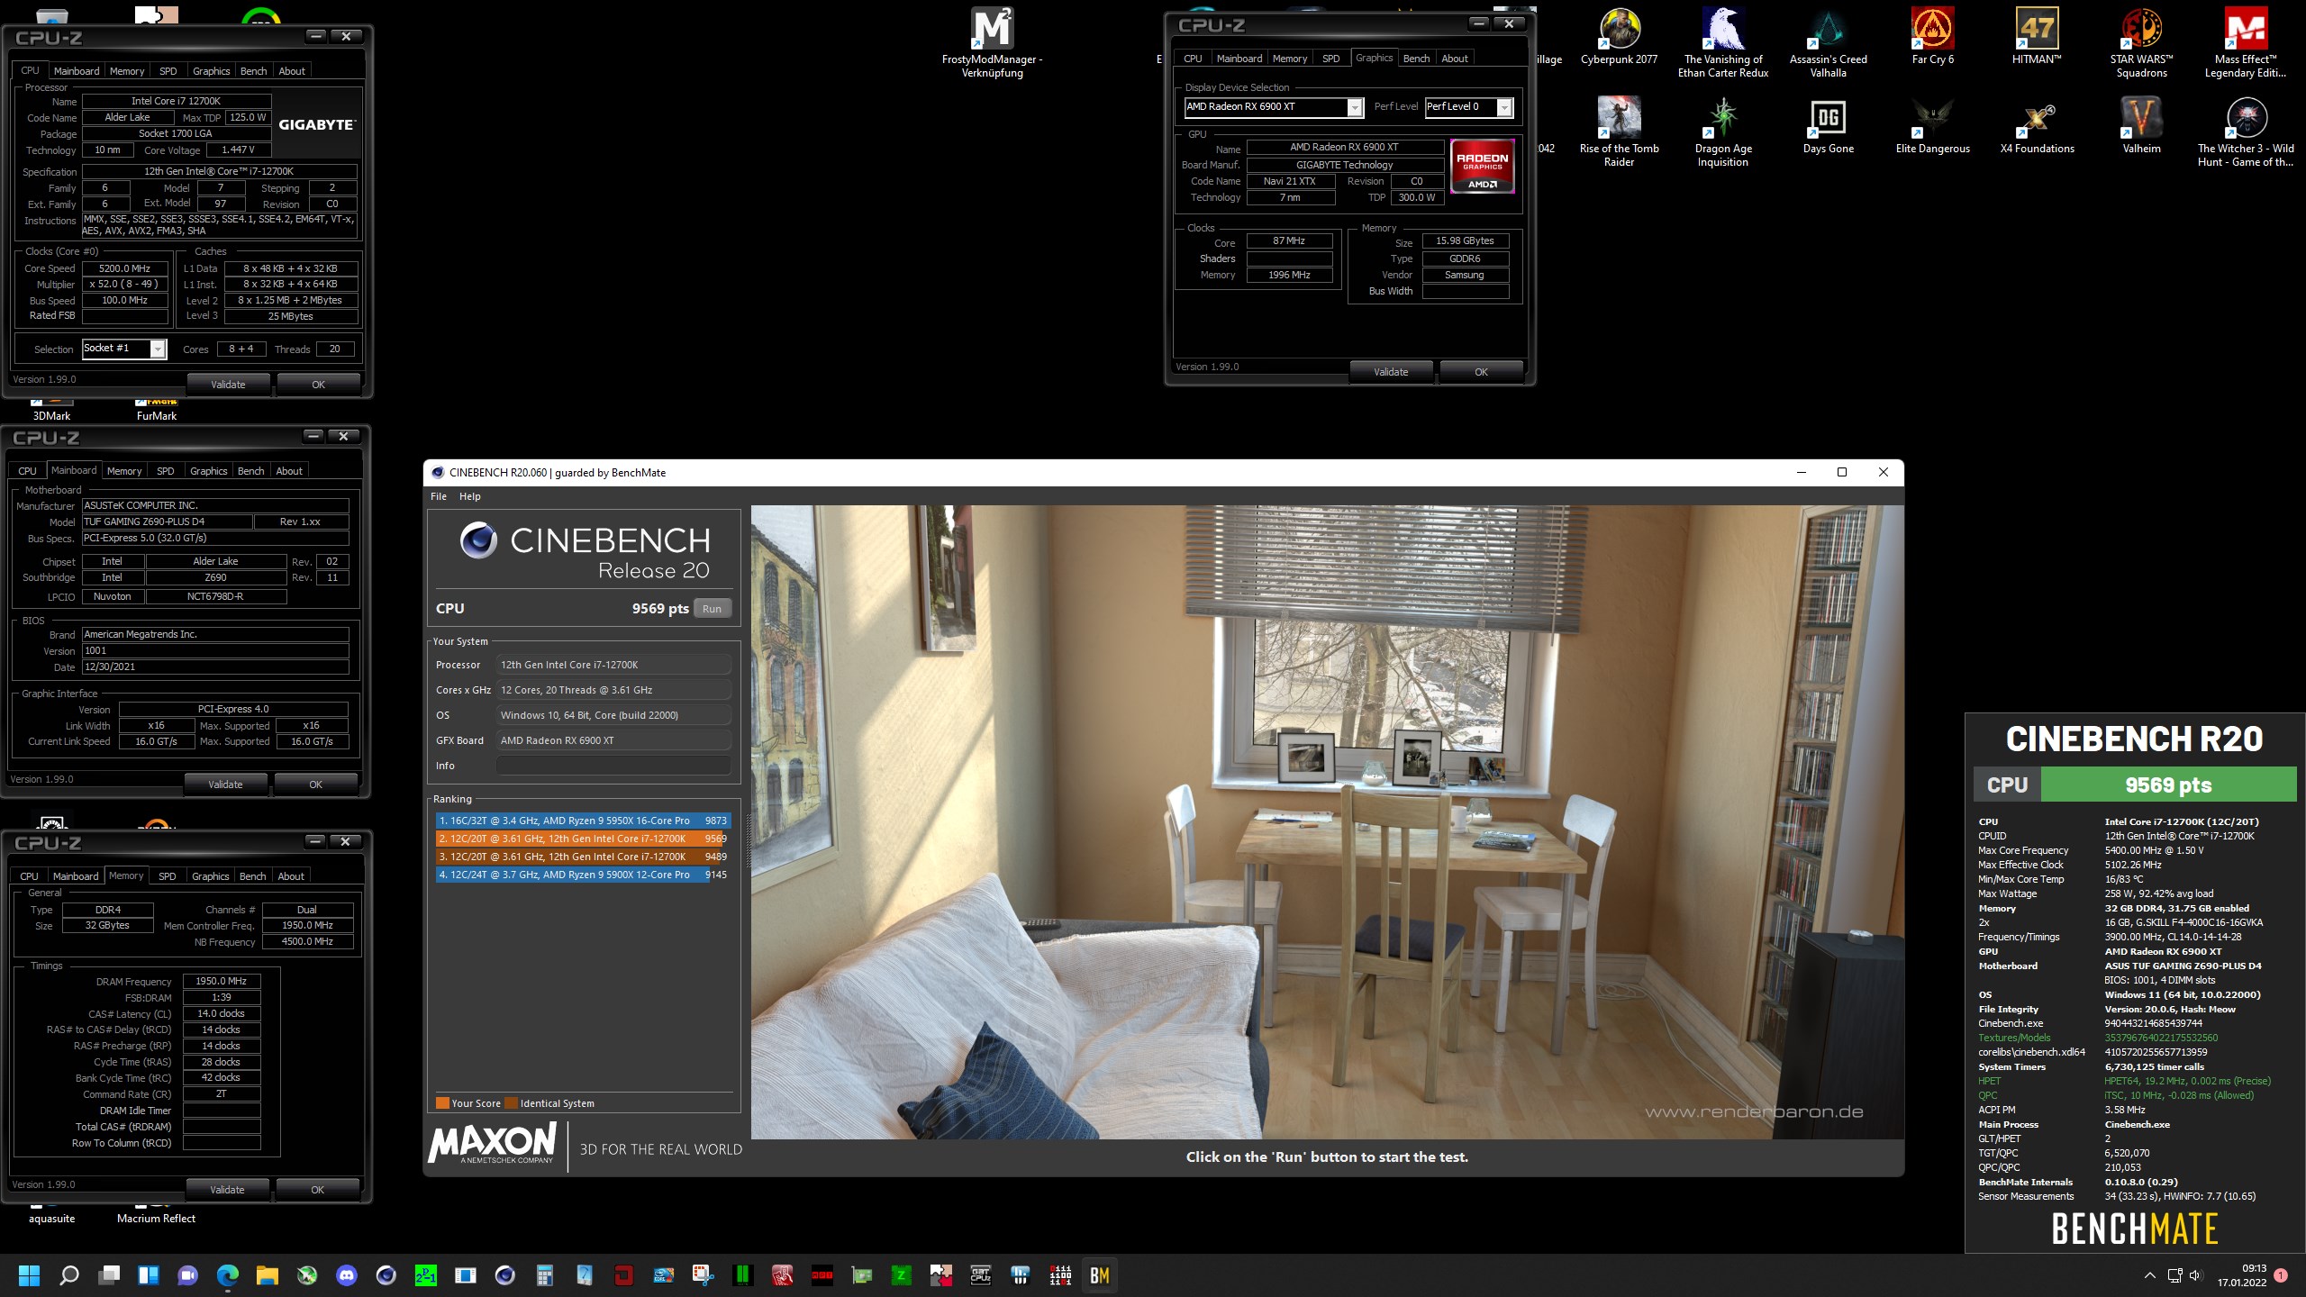Open the FurMark desktop shortcut

[157, 408]
